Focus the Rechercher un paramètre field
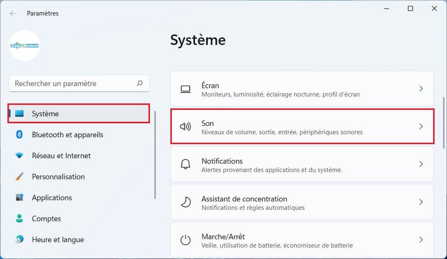This screenshot has width=447, height=259. (x=79, y=84)
